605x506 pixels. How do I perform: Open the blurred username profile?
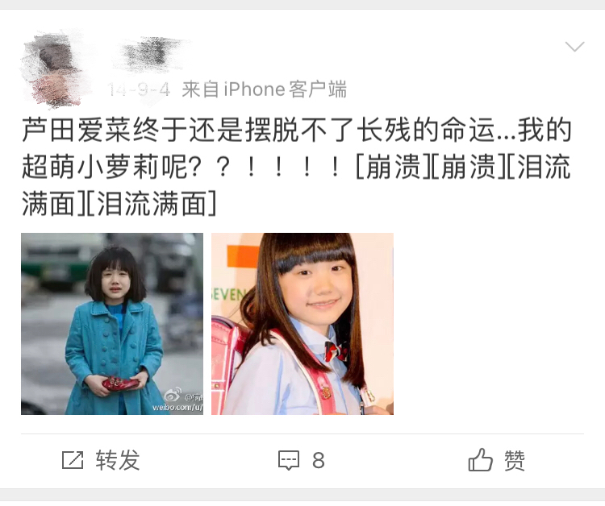pyautogui.click(x=152, y=54)
